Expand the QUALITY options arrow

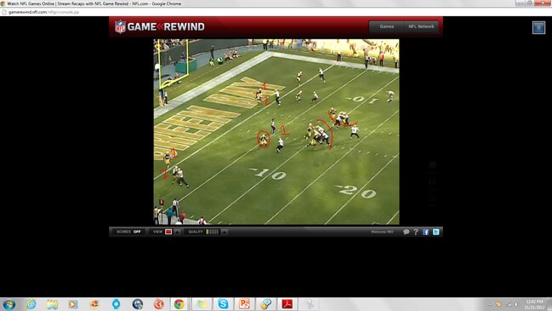[224, 232]
